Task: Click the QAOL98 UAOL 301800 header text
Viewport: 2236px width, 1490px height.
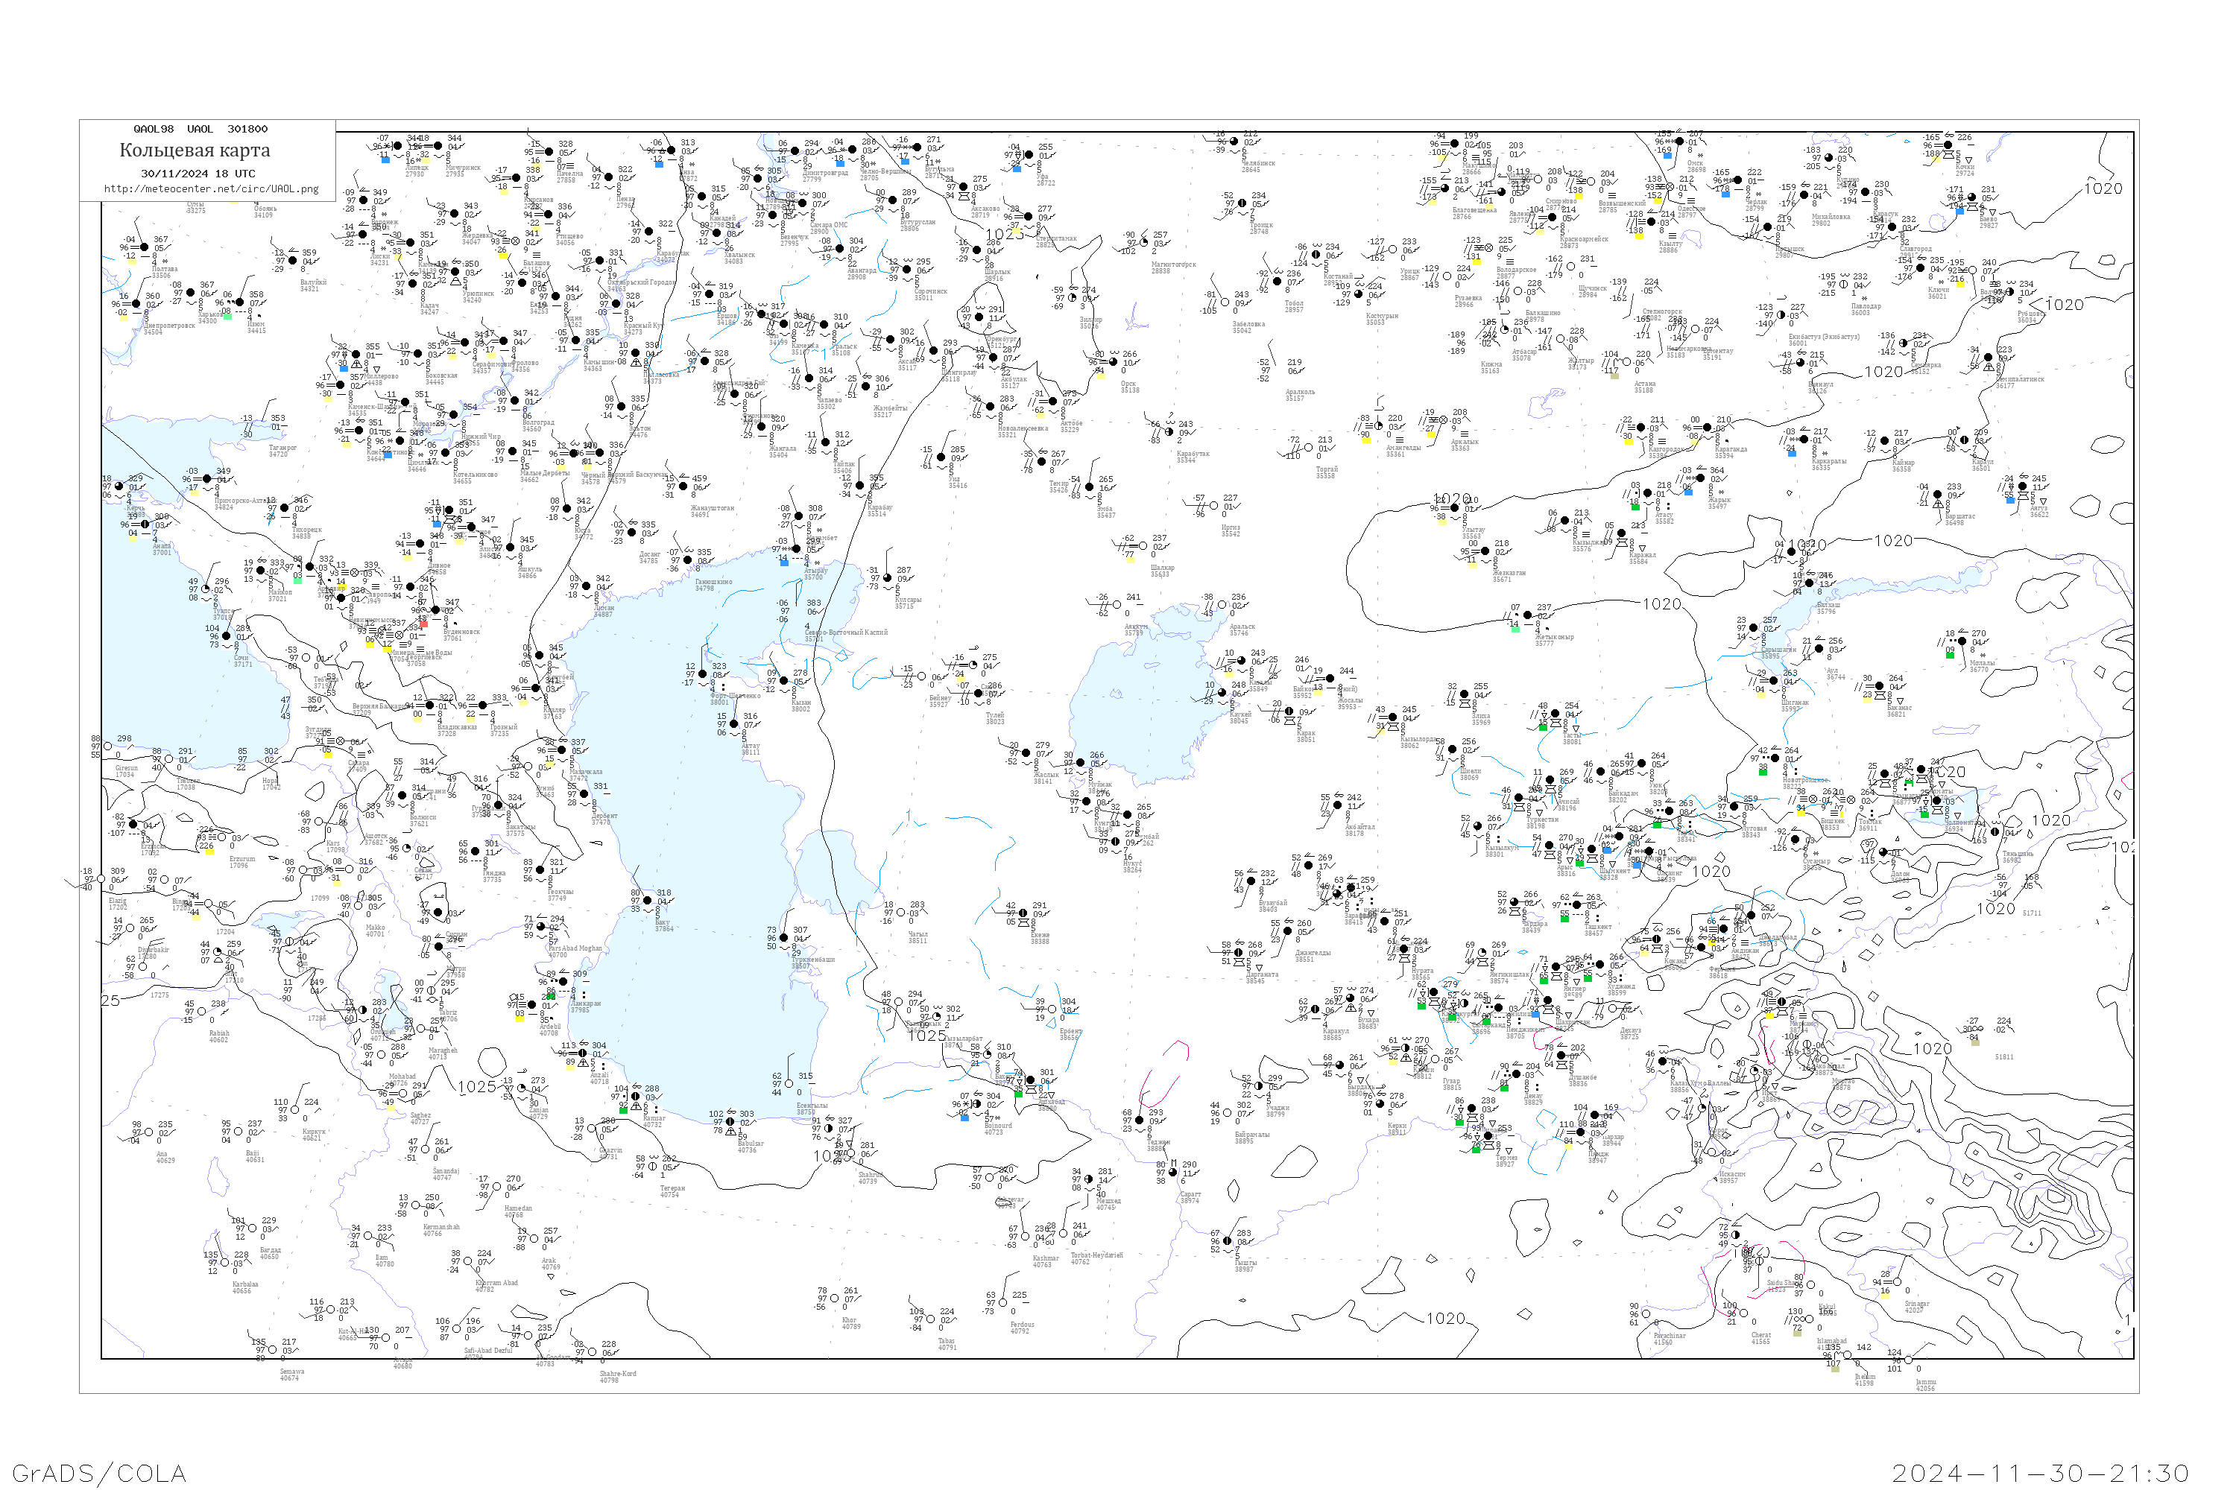Action: coord(200,129)
